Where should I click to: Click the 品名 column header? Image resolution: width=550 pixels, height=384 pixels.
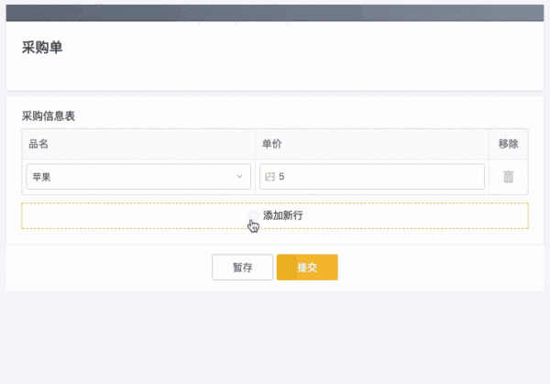38,144
